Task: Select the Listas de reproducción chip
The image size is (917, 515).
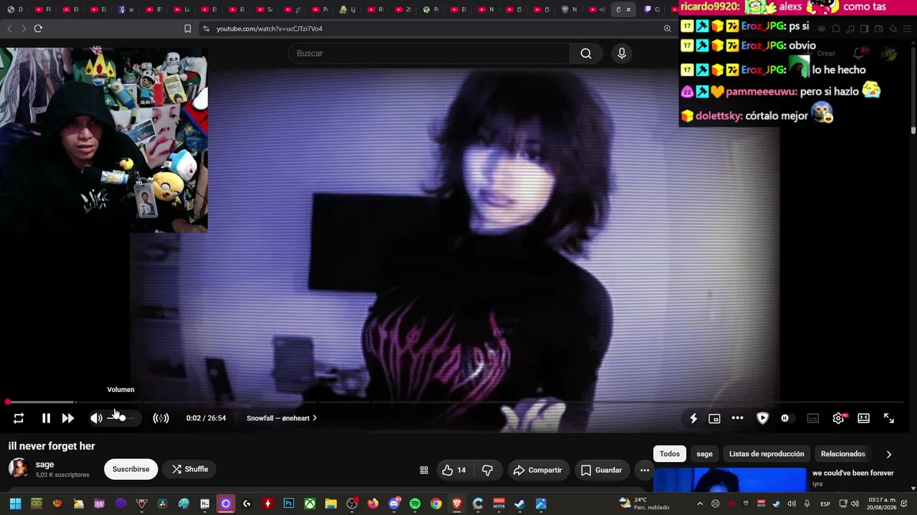Action: [x=767, y=454]
